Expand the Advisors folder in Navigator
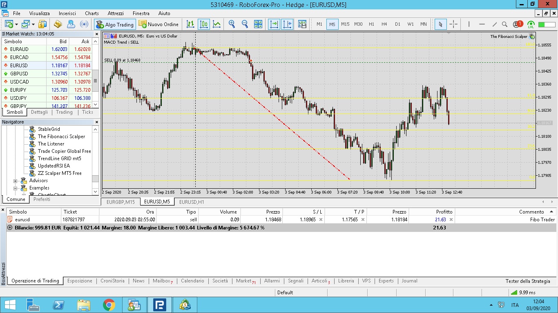The width and height of the screenshot is (558, 313). click(16, 181)
